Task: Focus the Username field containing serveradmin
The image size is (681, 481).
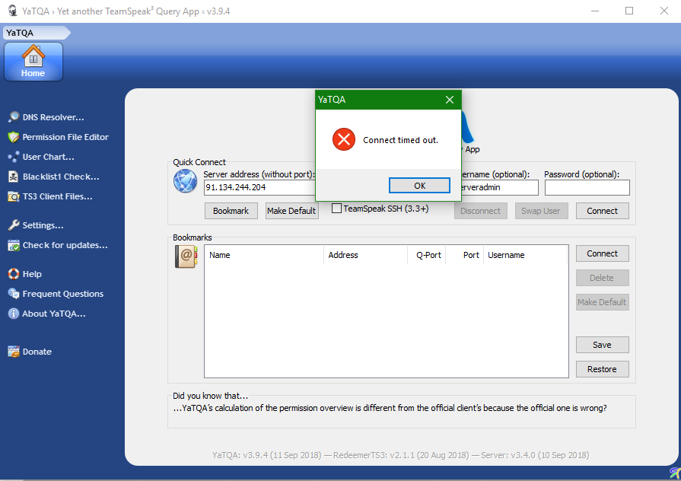Action: 499,187
